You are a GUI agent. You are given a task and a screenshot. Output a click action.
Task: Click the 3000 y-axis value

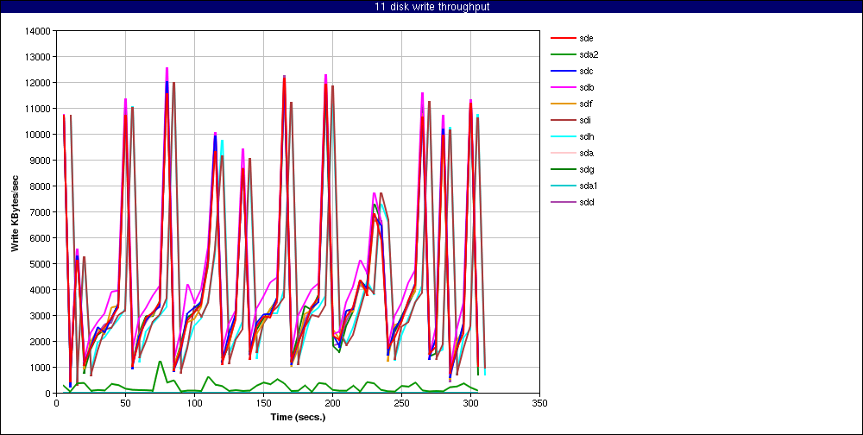pyautogui.click(x=41, y=316)
